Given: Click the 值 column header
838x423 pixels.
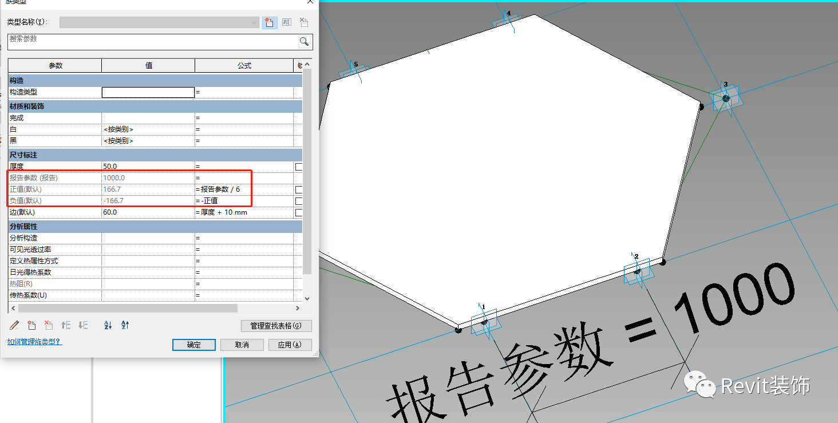Looking at the screenshot, I should (x=148, y=65).
